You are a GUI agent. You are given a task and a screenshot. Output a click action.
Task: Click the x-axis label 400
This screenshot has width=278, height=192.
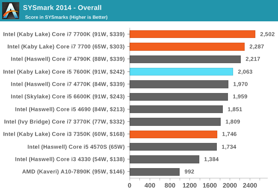point(150,186)
